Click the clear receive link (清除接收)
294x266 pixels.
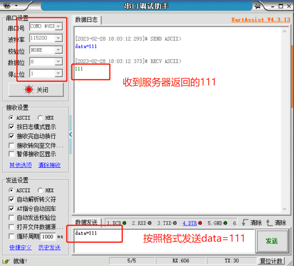(50, 165)
